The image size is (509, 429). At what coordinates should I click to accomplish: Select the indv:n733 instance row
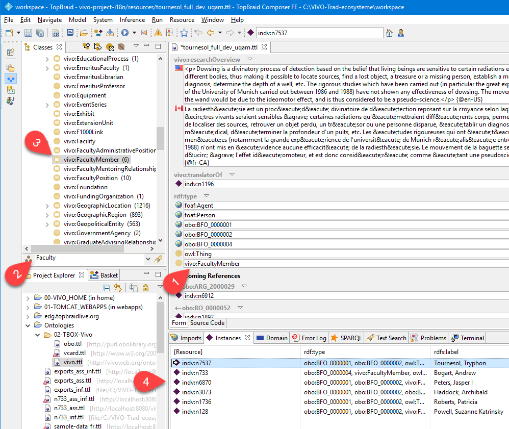(x=340, y=373)
